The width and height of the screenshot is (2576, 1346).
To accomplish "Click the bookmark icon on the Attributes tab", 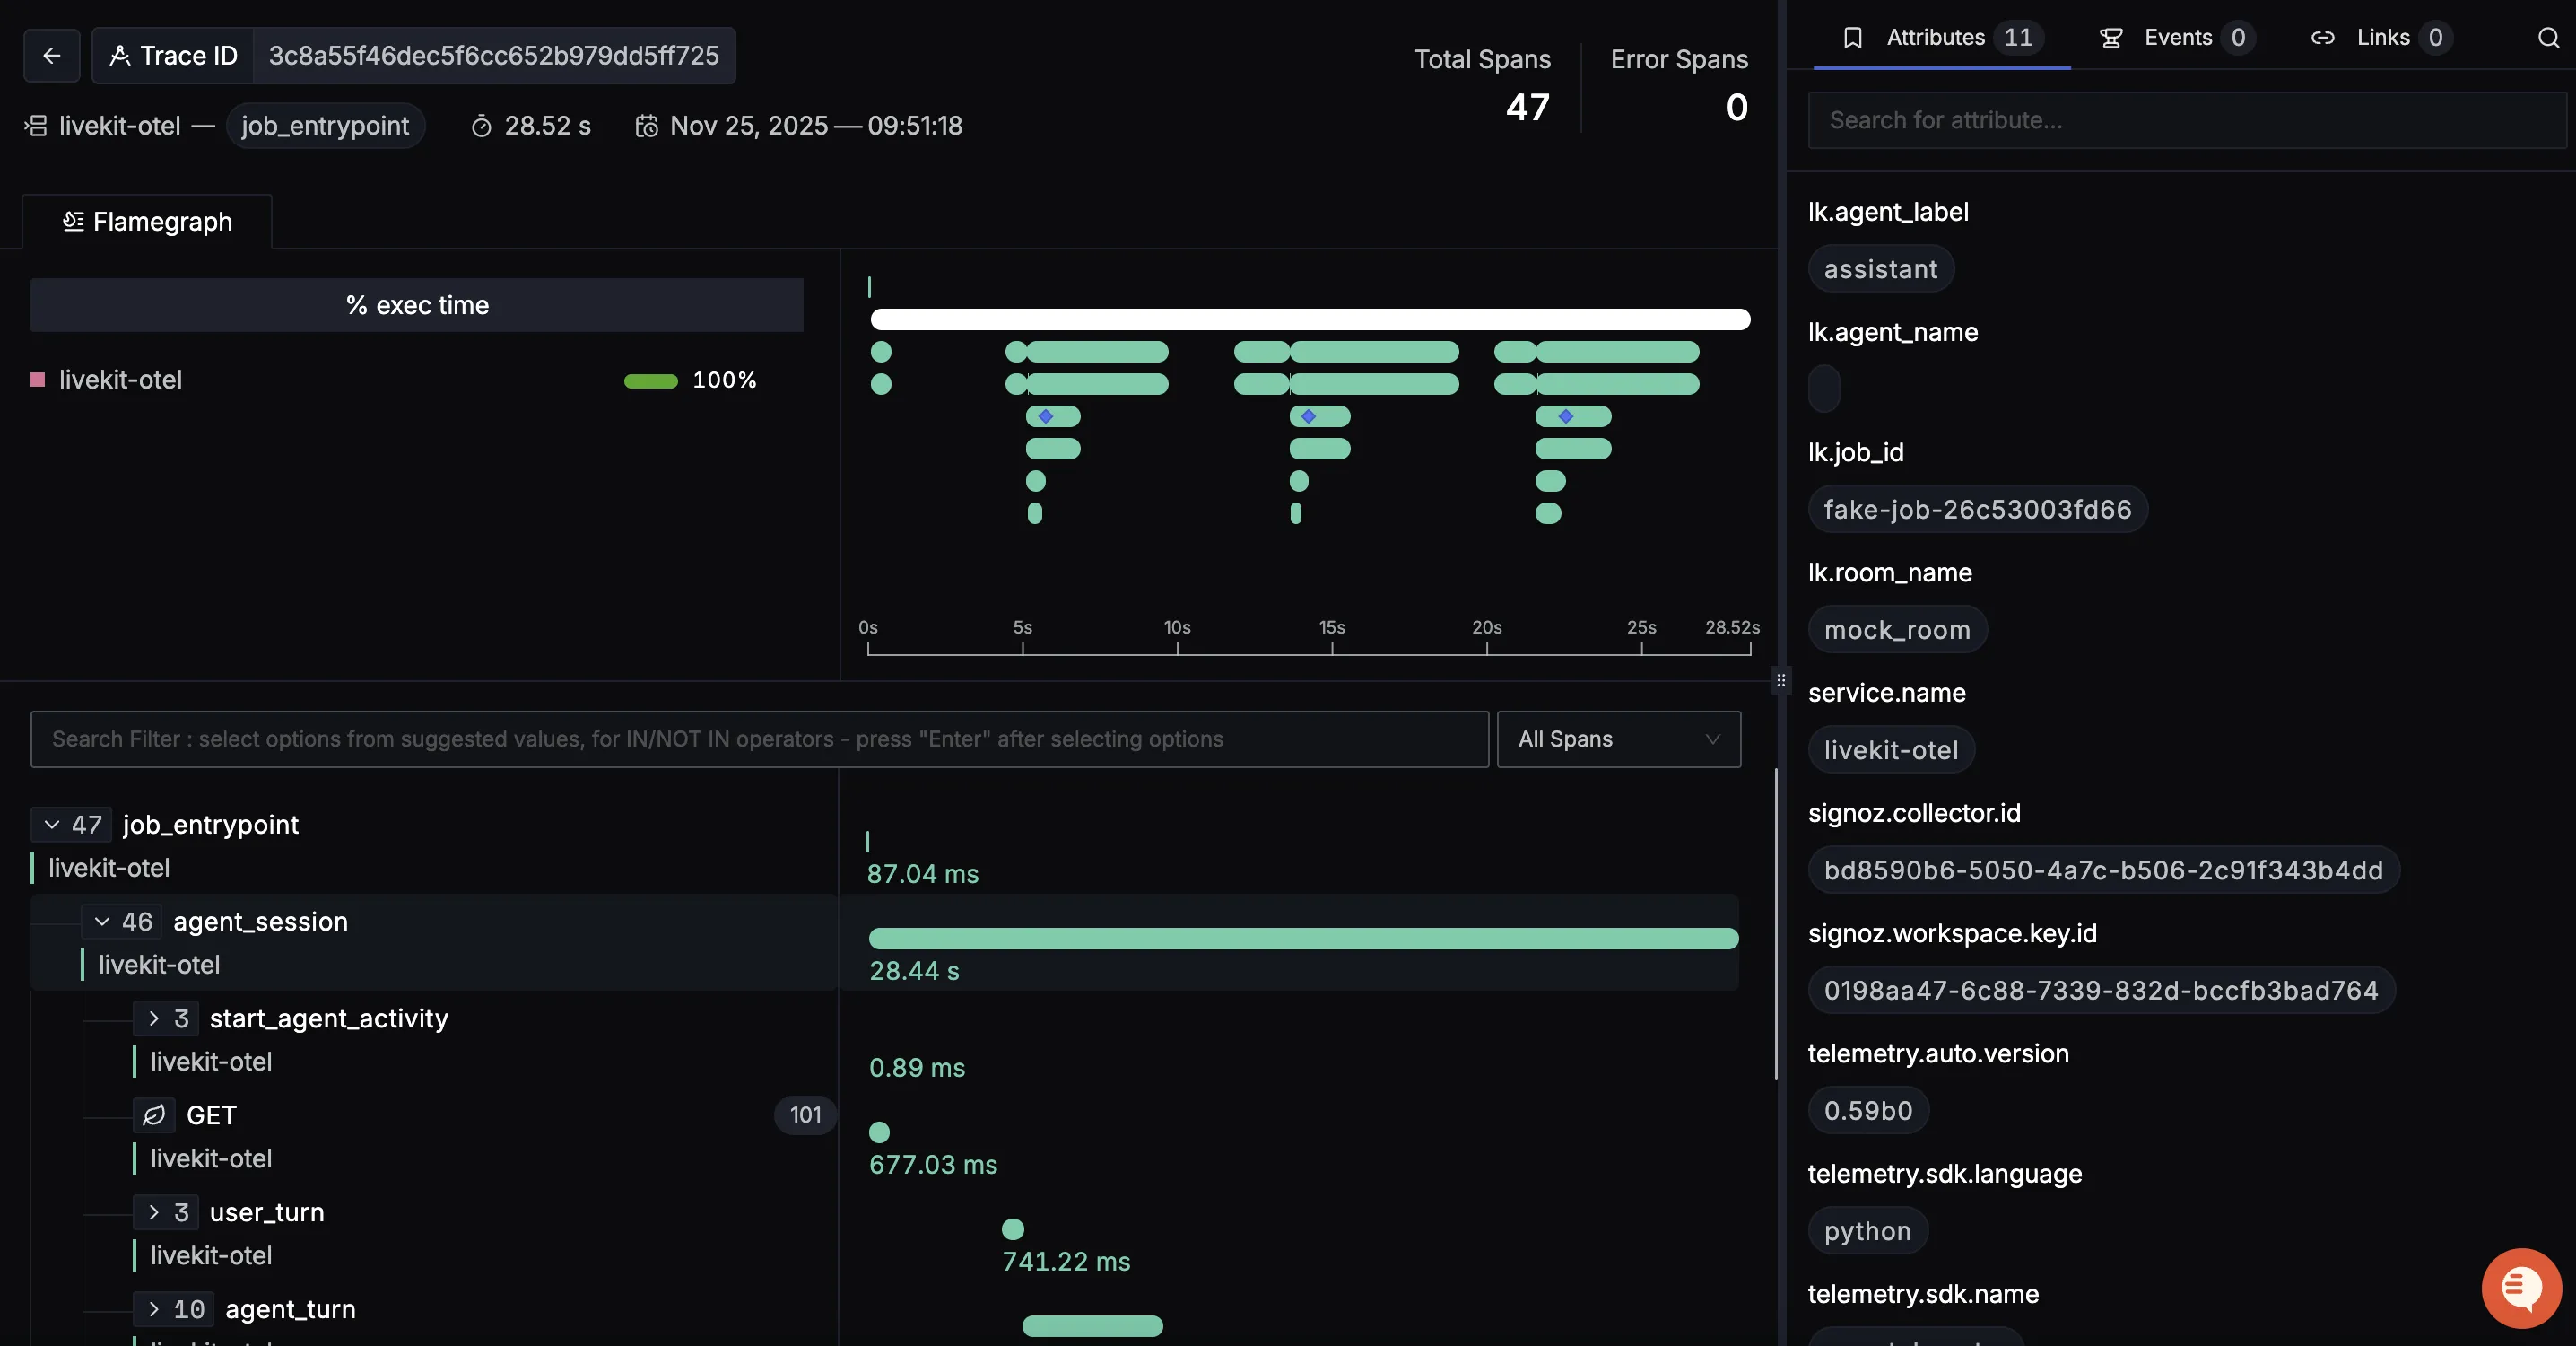I will click(x=1853, y=37).
